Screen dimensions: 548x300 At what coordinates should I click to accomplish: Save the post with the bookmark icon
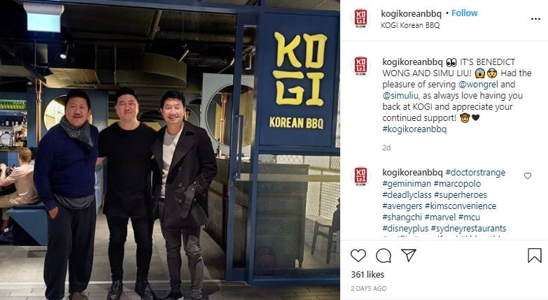[535, 256]
